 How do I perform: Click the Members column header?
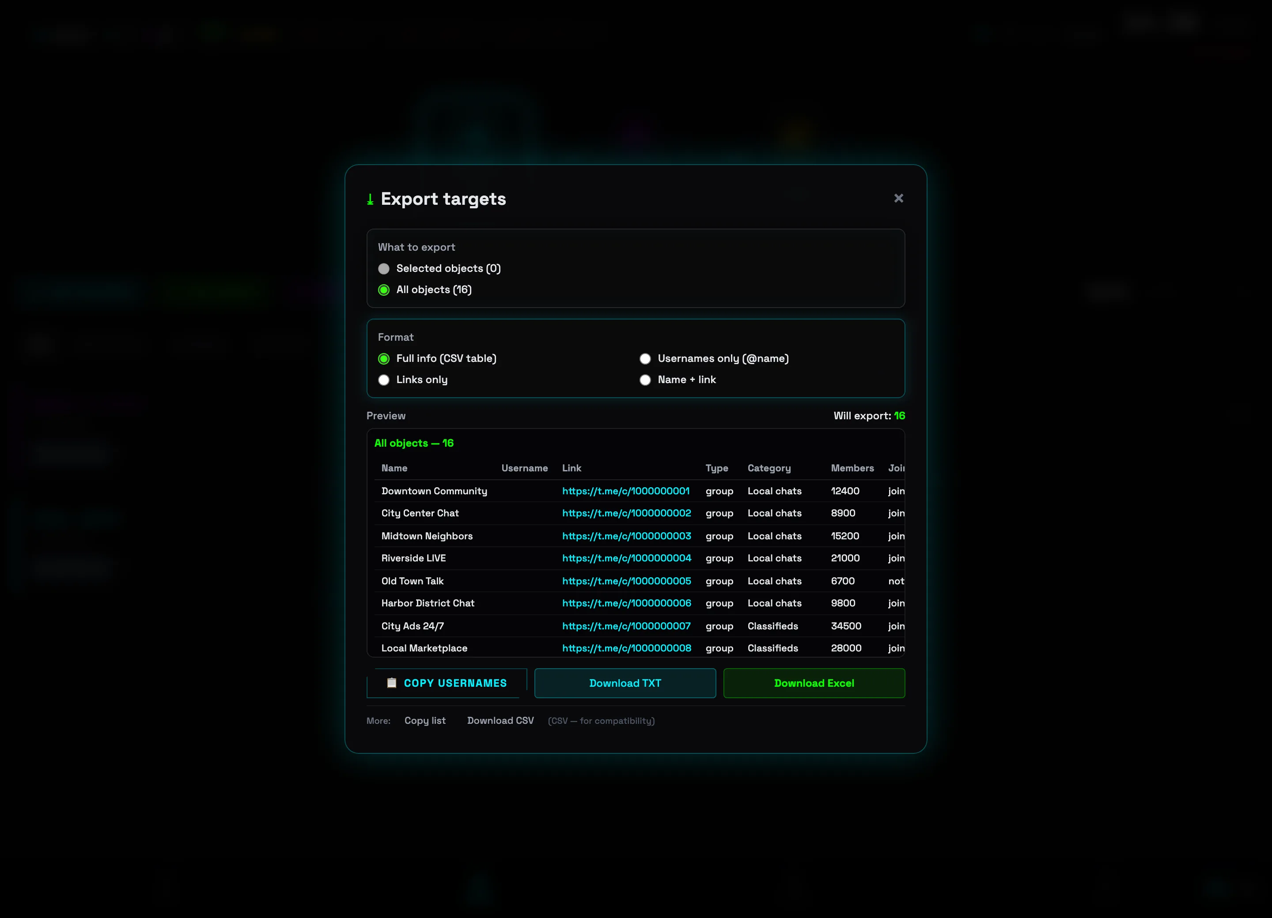coord(852,468)
